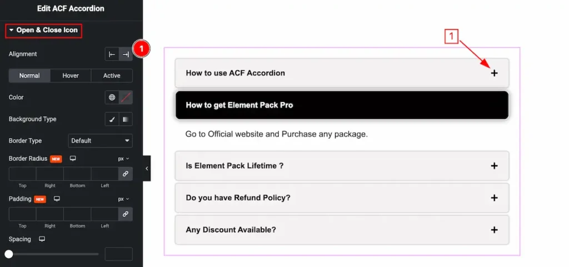Viewport: 569px width, 267px height.
Task: Select left alignment icon
Action: [112, 54]
